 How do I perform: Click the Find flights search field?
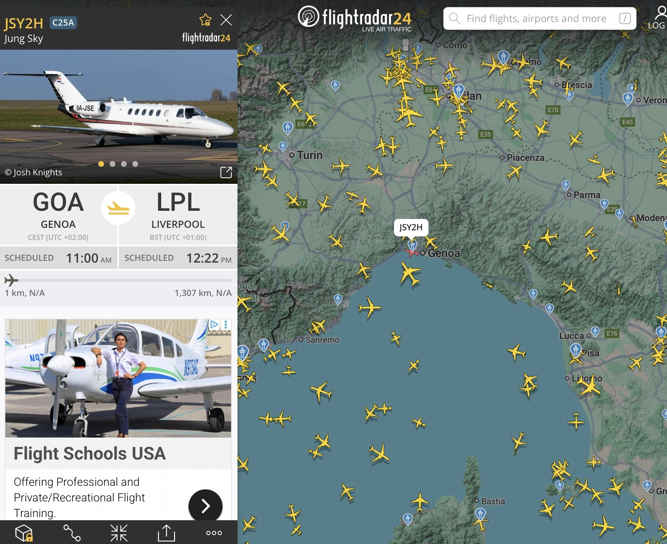tap(540, 18)
